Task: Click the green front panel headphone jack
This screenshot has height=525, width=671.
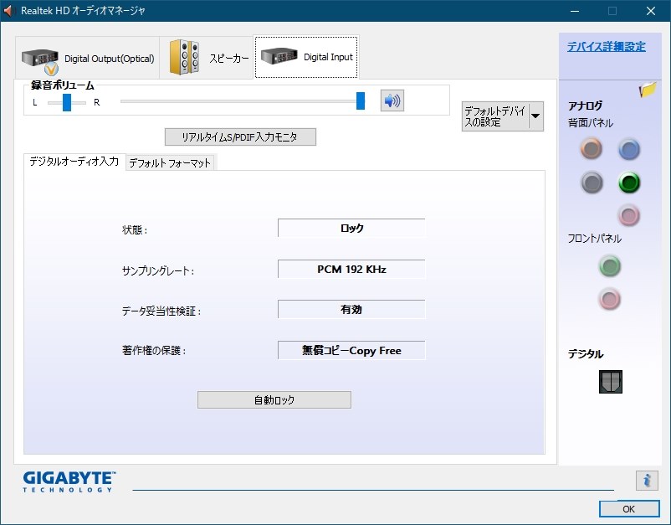Action: (x=610, y=266)
